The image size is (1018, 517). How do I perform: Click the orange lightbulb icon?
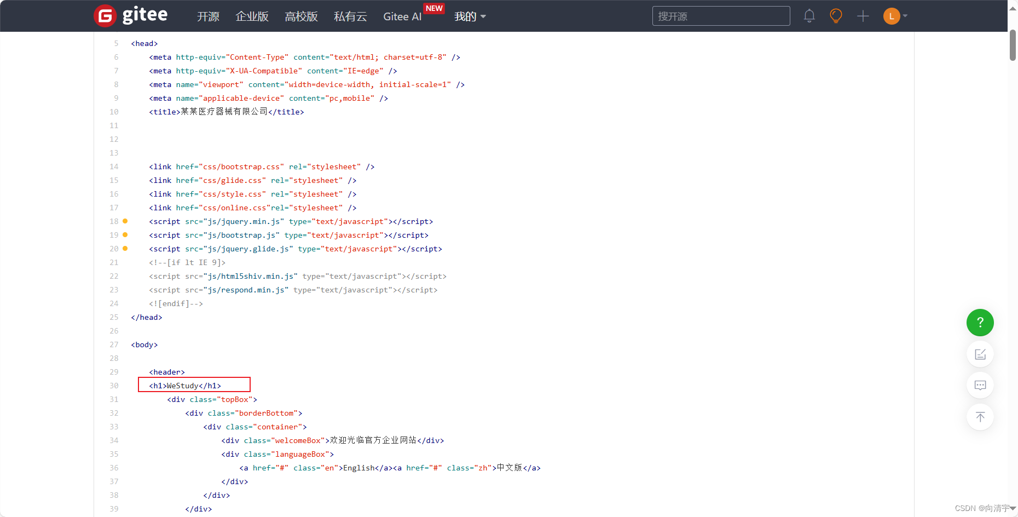pyautogui.click(x=836, y=16)
